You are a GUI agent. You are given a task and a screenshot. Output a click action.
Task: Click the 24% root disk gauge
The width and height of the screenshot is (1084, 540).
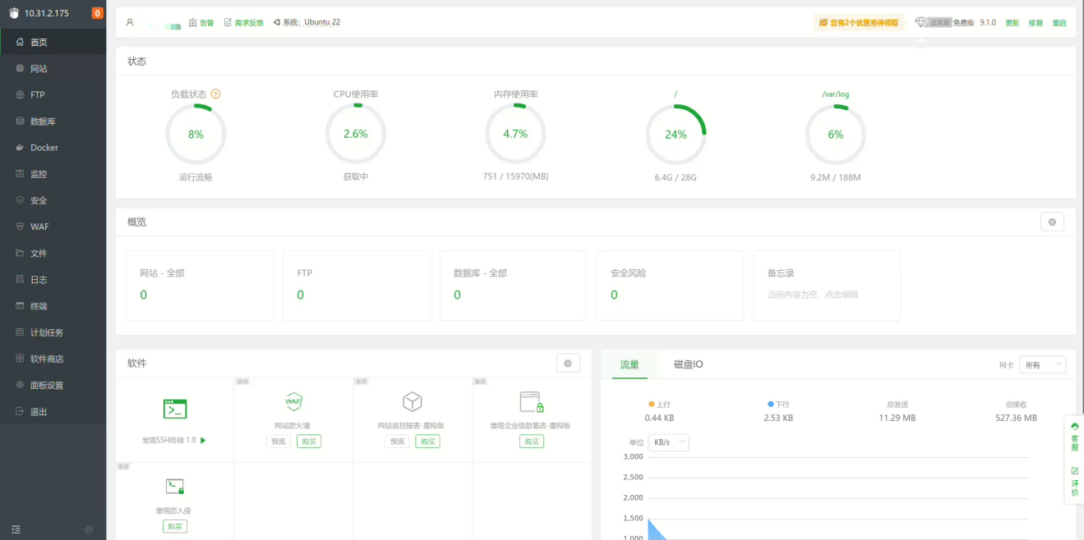[x=676, y=135]
